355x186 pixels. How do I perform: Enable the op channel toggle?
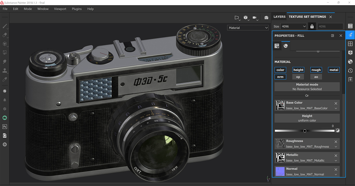(298, 77)
